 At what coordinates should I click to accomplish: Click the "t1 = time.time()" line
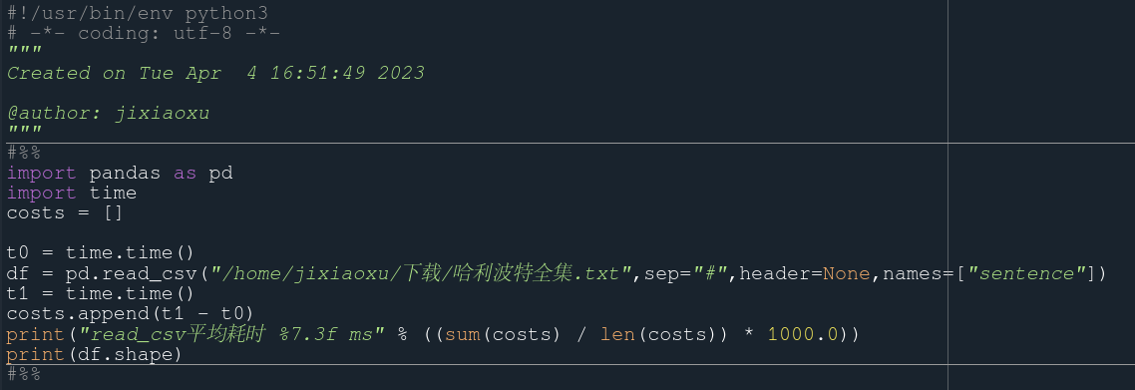pyautogui.click(x=102, y=294)
